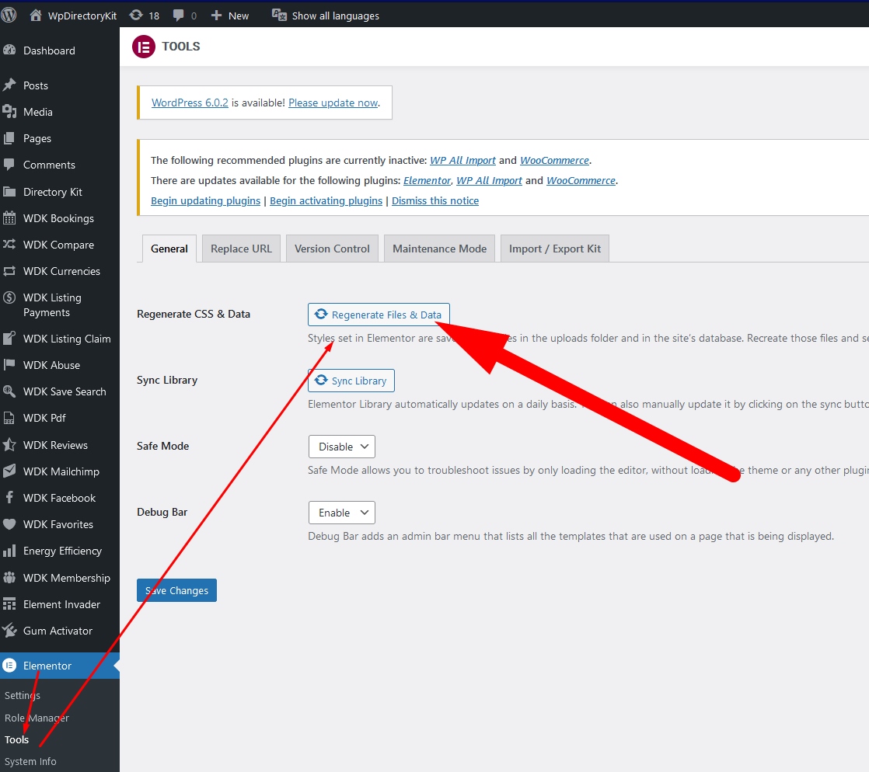
Task: Click the WDK Compare shuffle icon
Action: pos(9,244)
